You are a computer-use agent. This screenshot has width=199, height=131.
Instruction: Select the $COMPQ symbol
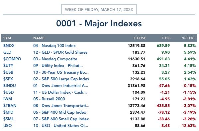(12, 59)
